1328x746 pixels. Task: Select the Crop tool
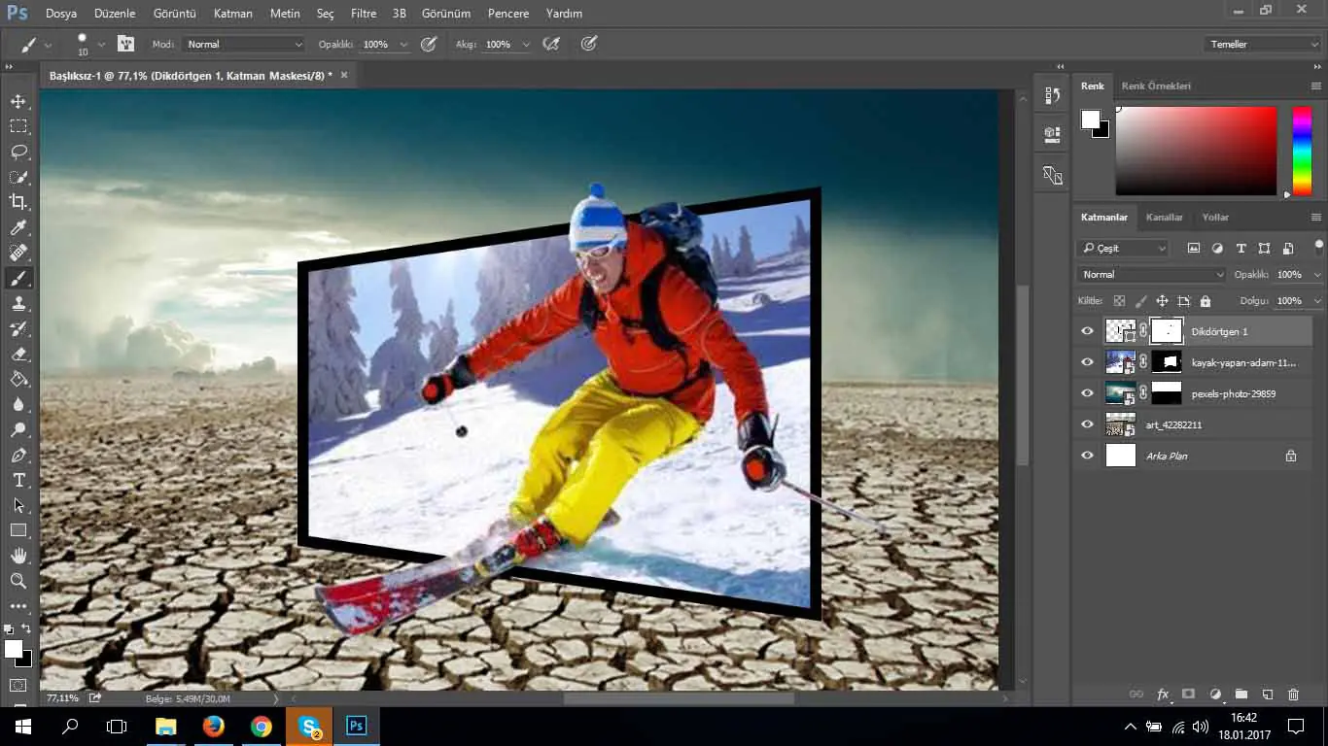18,202
